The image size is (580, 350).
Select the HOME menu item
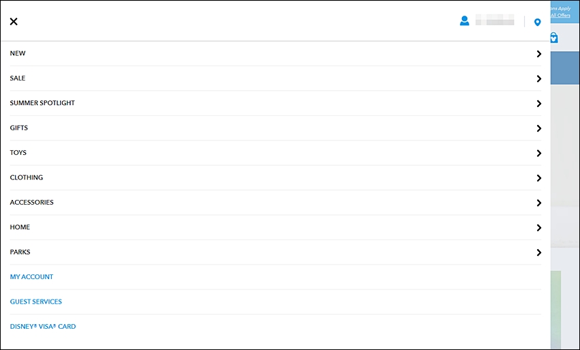(276, 227)
